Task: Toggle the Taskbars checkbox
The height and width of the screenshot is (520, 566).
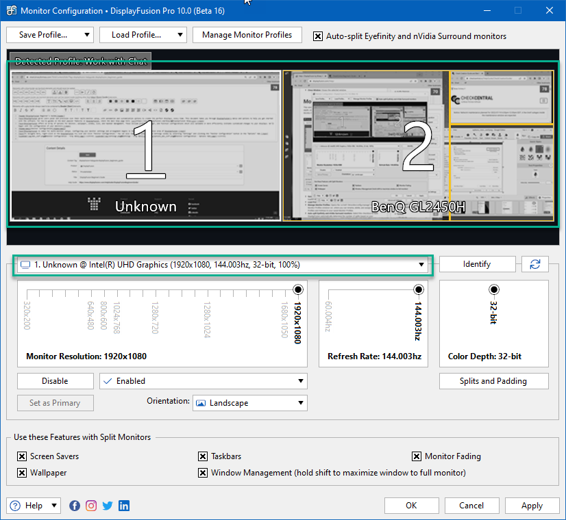Action: pyautogui.click(x=203, y=456)
